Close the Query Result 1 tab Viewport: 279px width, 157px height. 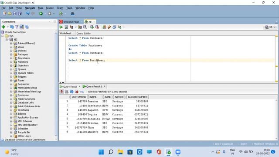pos(105,86)
